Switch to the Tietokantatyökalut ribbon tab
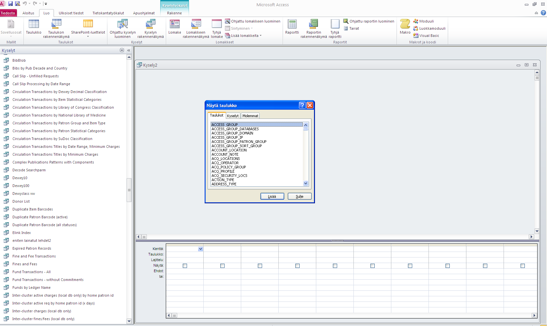Image resolution: width=547 pixels, height=326 pixels. pos(108,13)
